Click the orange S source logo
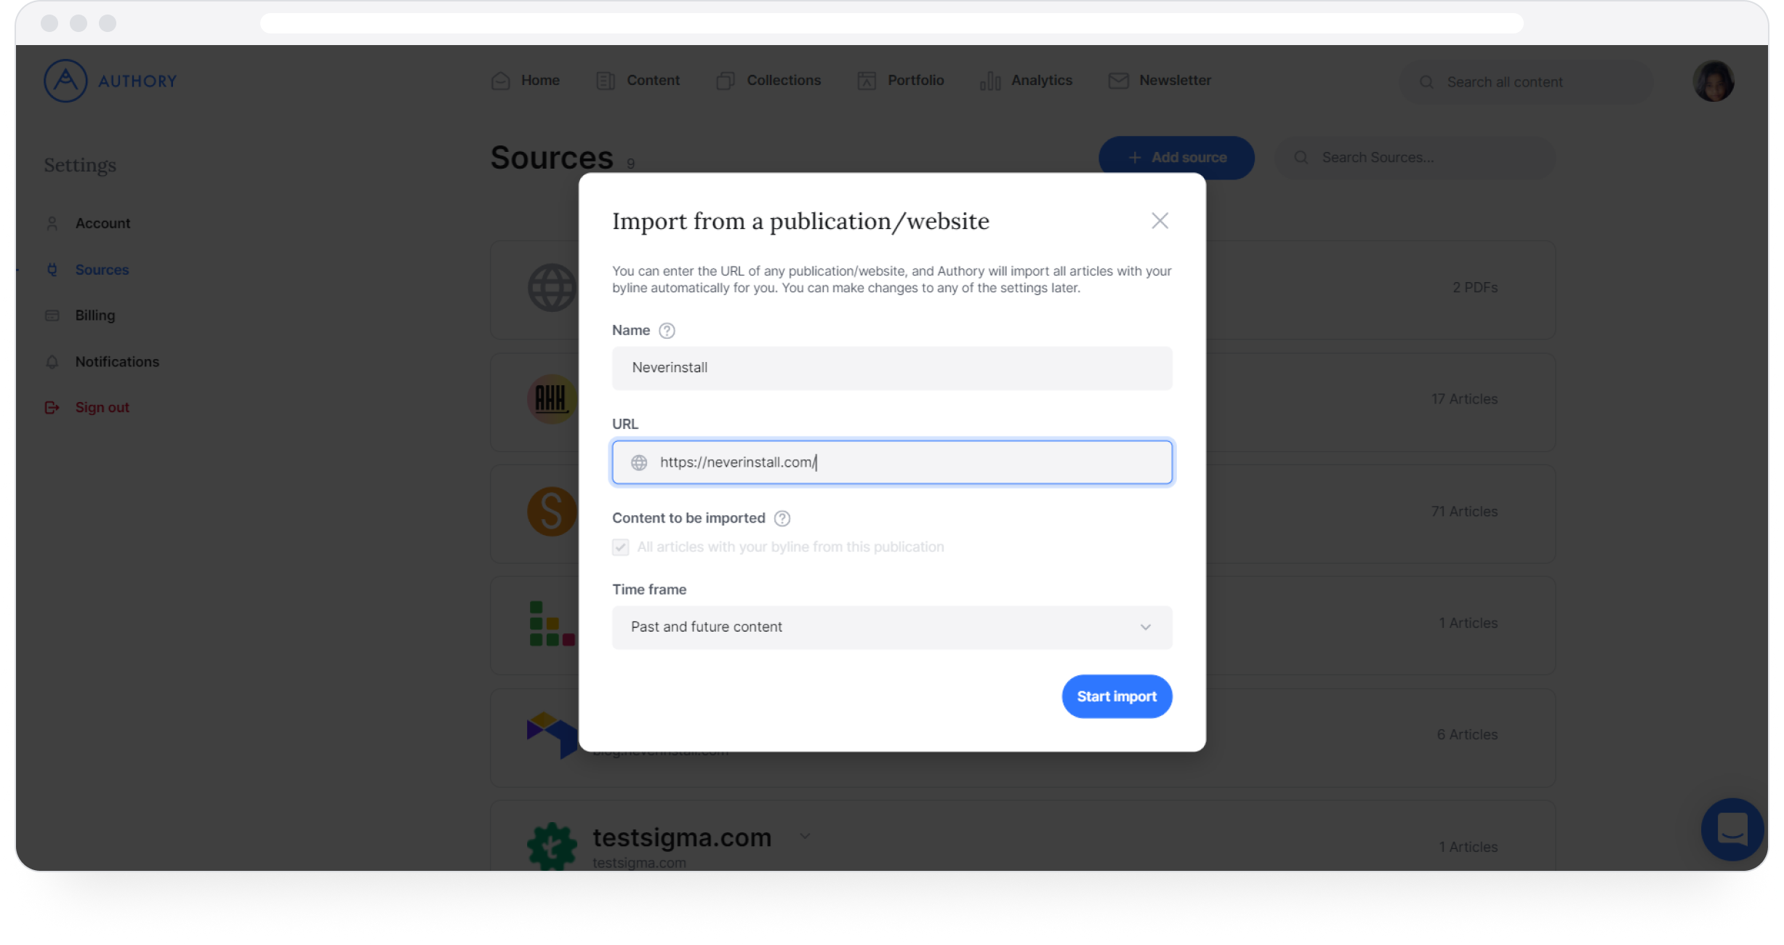Screen dimensions: 1784x945 pyautogui.click(x=552, y=512)
